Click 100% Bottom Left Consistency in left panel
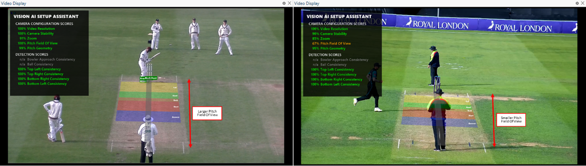The height and width of the screenshot is (166, 586). [x=42, y=84]
